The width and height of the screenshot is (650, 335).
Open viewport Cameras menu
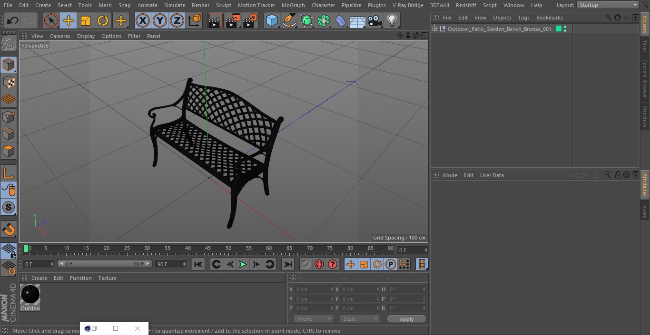60,36
